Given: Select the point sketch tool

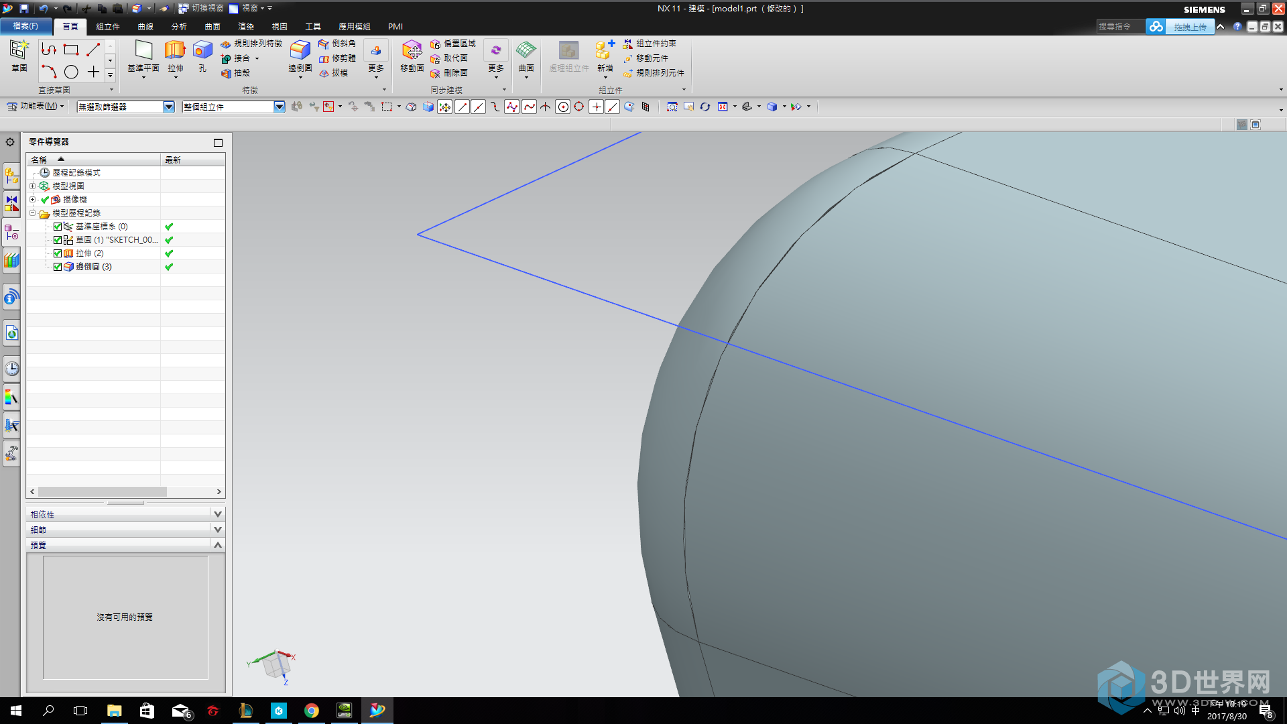Looking at the screenshot, I should click(93, 72).
